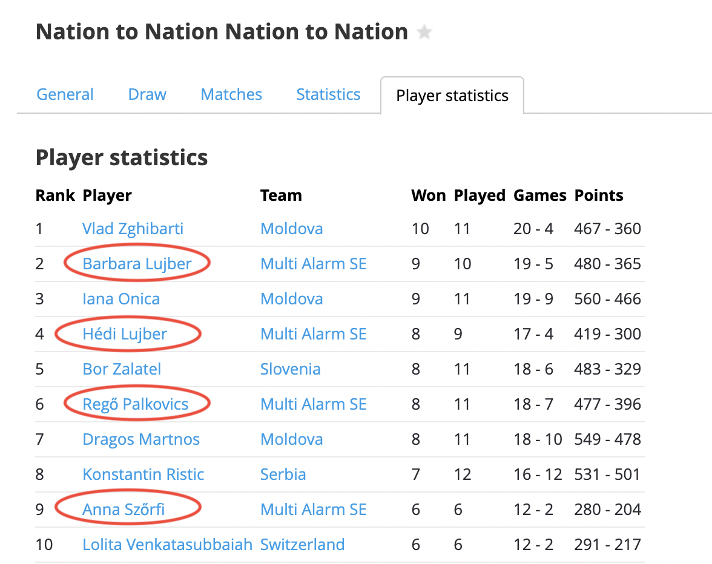Open the Matches tab
Screen dimensions: 712x564
point(231,95)
